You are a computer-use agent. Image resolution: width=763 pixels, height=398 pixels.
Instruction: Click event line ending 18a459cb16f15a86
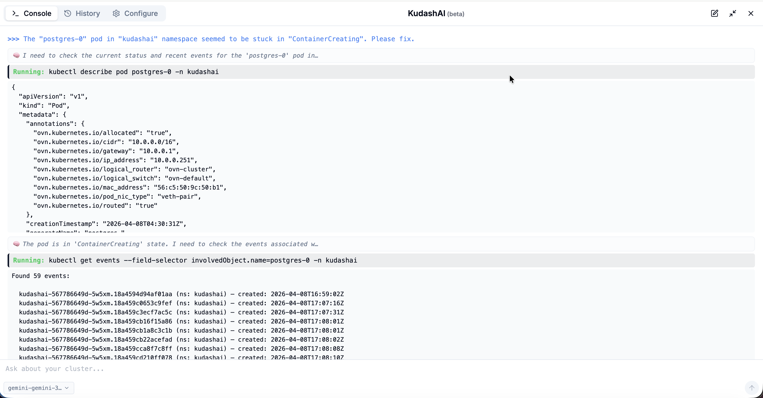pos(181,321)
